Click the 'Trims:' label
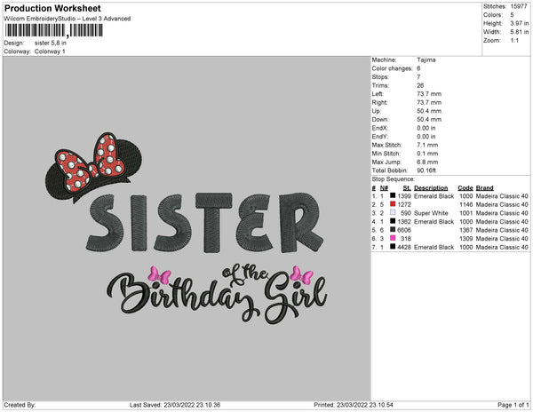The image size is (533, 412). coord(380,85)
